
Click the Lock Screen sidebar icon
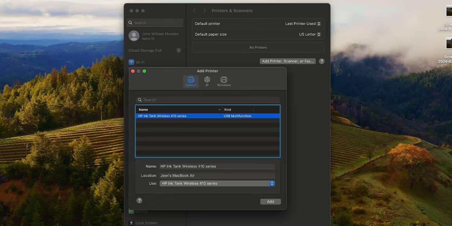tap(131, 223)
